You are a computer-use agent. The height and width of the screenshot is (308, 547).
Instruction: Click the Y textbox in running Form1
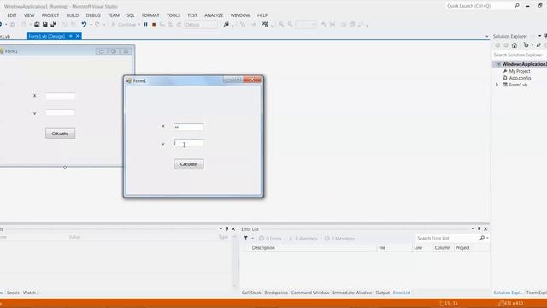pos(188,144)
